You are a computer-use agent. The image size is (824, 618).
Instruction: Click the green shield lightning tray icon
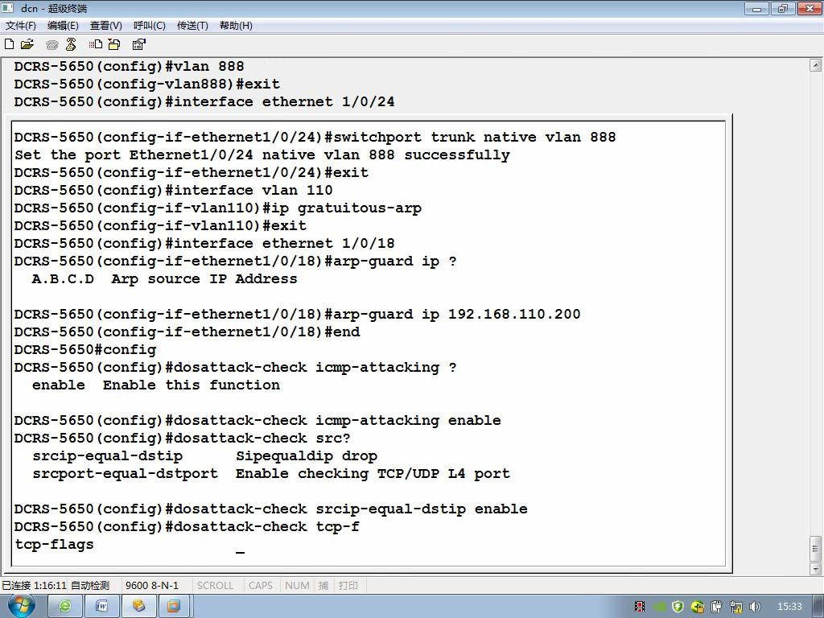click(678, 607)
